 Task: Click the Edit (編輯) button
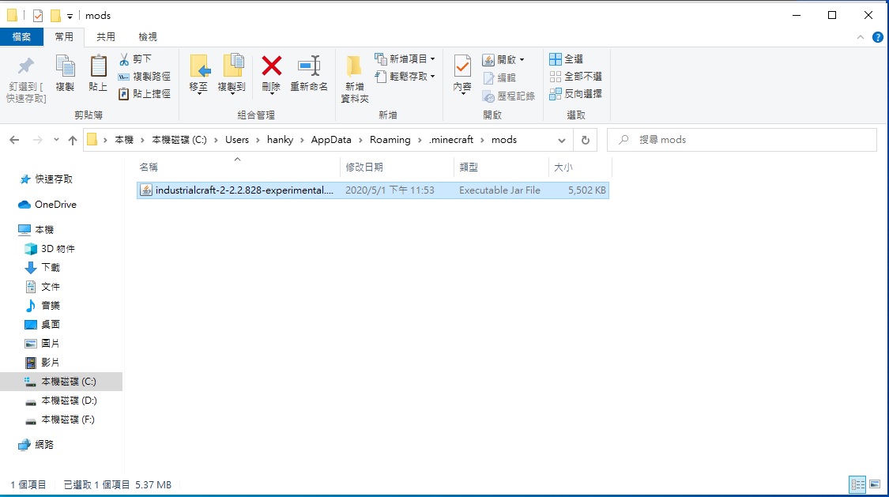click(499, 77)
